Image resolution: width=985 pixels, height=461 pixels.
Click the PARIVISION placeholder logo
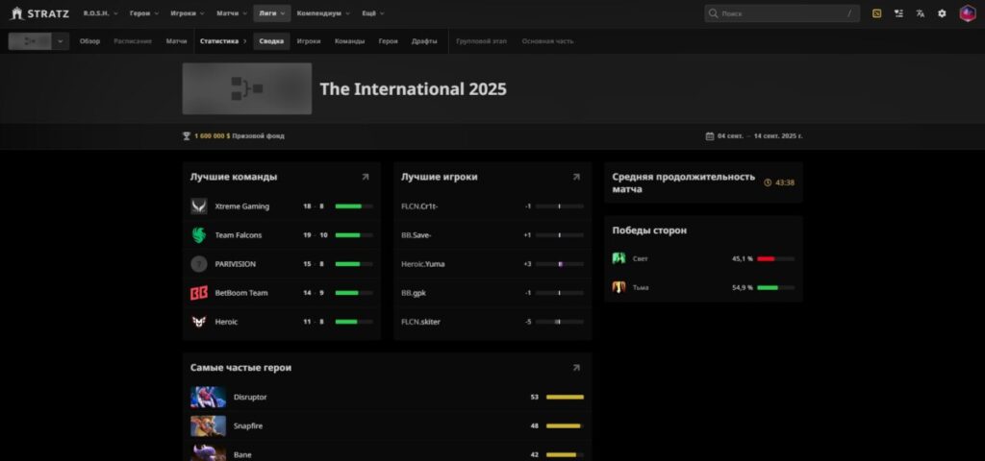pos(198,264)
